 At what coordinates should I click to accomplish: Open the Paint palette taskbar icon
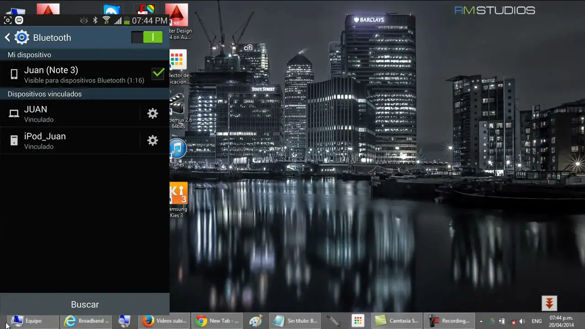[255, 321]
